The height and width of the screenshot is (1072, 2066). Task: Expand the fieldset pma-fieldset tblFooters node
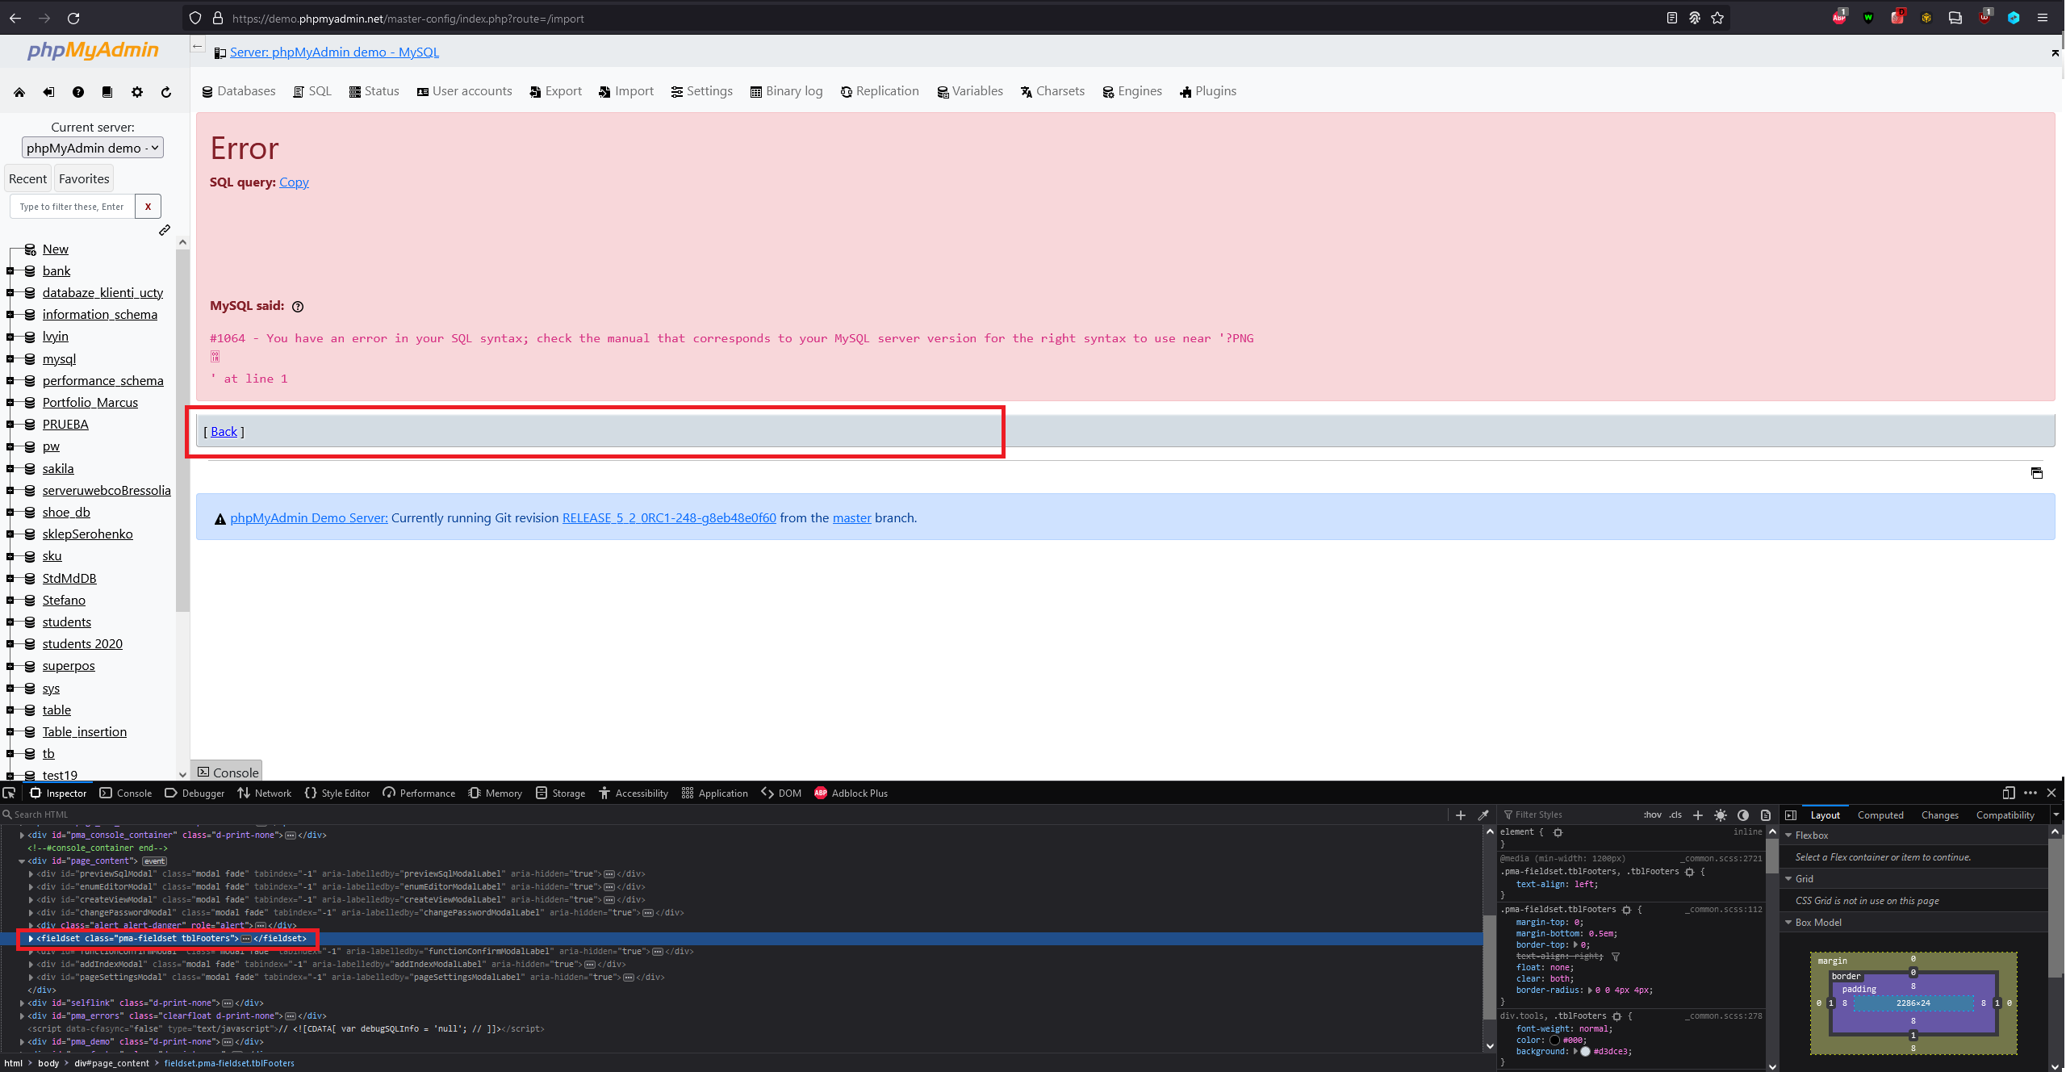pyautogui.click(x=30, y=939)
